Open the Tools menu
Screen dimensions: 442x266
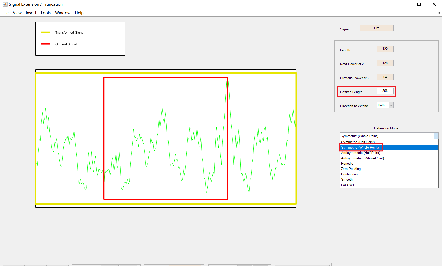pos(46,13)
